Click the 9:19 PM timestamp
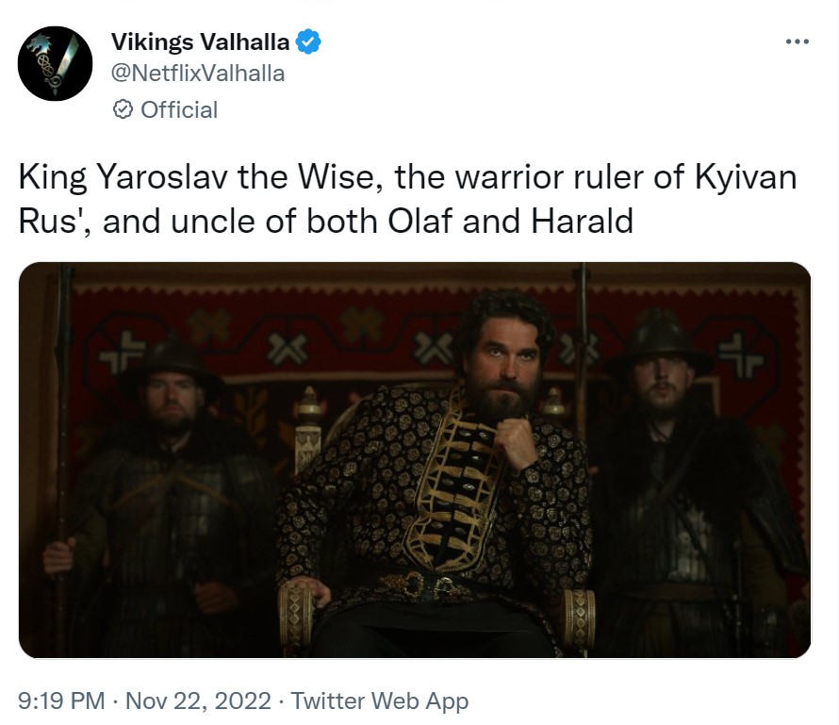Image resolution: width=839 pixels, height=725 pixels. (61, 700)
